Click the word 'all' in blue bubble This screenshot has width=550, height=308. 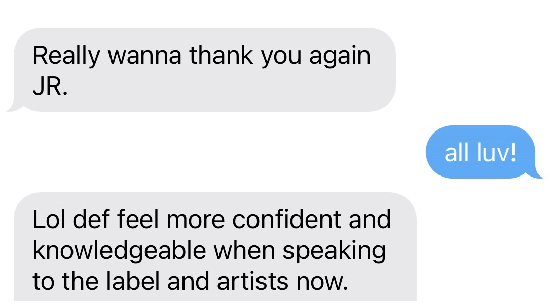tap(457, 153)
